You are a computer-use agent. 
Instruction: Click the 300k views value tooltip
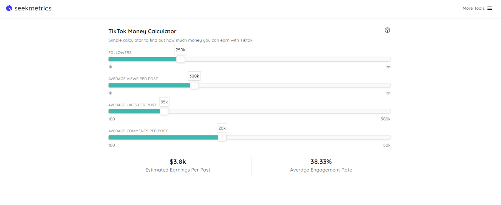pos(194,76)
